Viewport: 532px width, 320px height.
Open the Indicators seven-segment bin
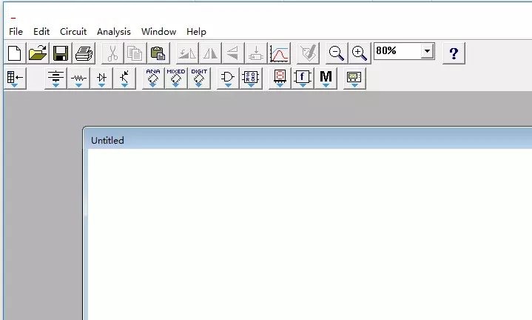tap(280, 78)
